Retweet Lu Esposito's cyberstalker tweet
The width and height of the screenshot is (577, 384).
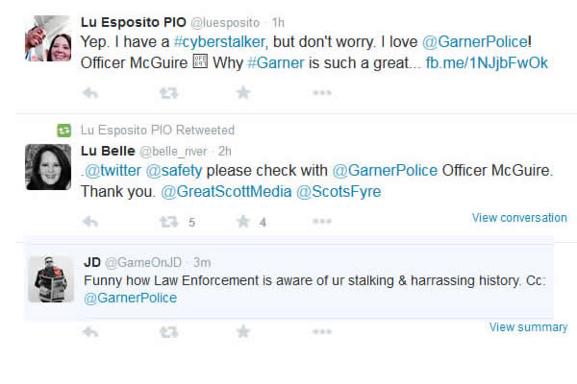[x=168, y=93]
